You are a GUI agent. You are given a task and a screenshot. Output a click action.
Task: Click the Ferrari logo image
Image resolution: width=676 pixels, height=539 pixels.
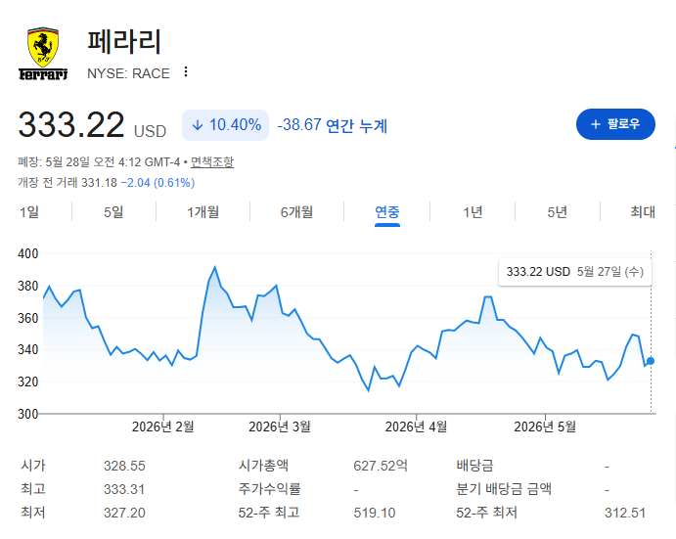click(x=43, y=54)
